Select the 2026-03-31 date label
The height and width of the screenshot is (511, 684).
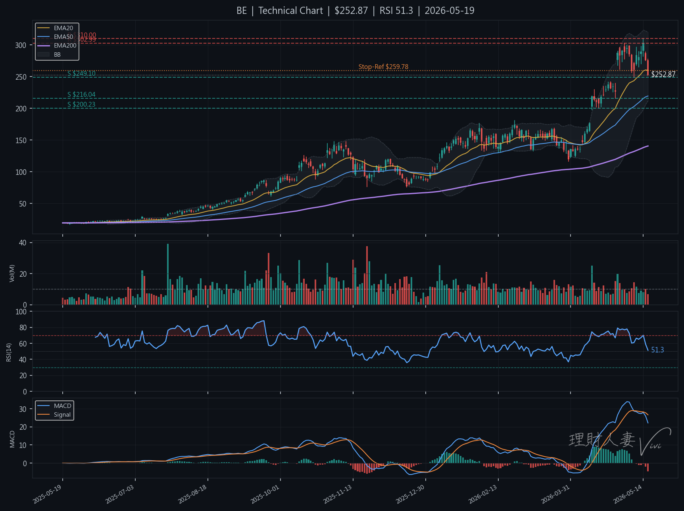[556, 494]
